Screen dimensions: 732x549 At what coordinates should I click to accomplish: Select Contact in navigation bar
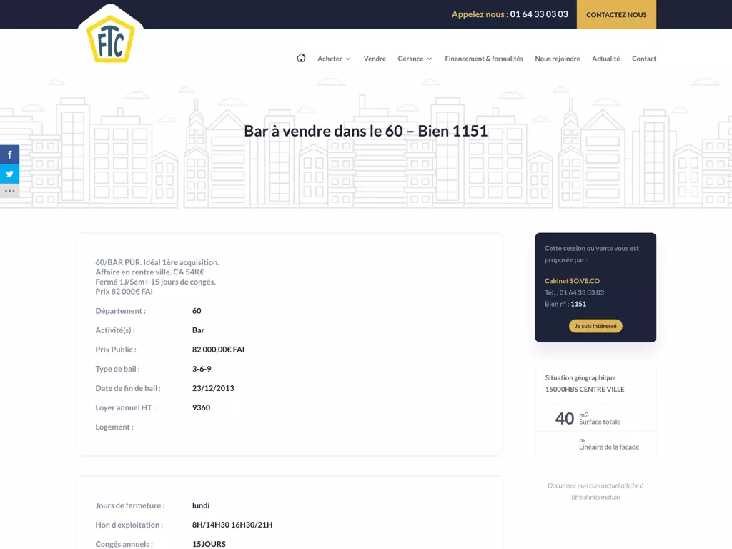[644, 59]
